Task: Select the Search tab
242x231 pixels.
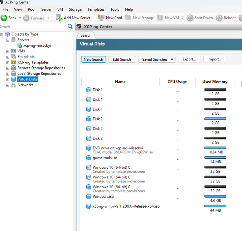Action: 86,35
